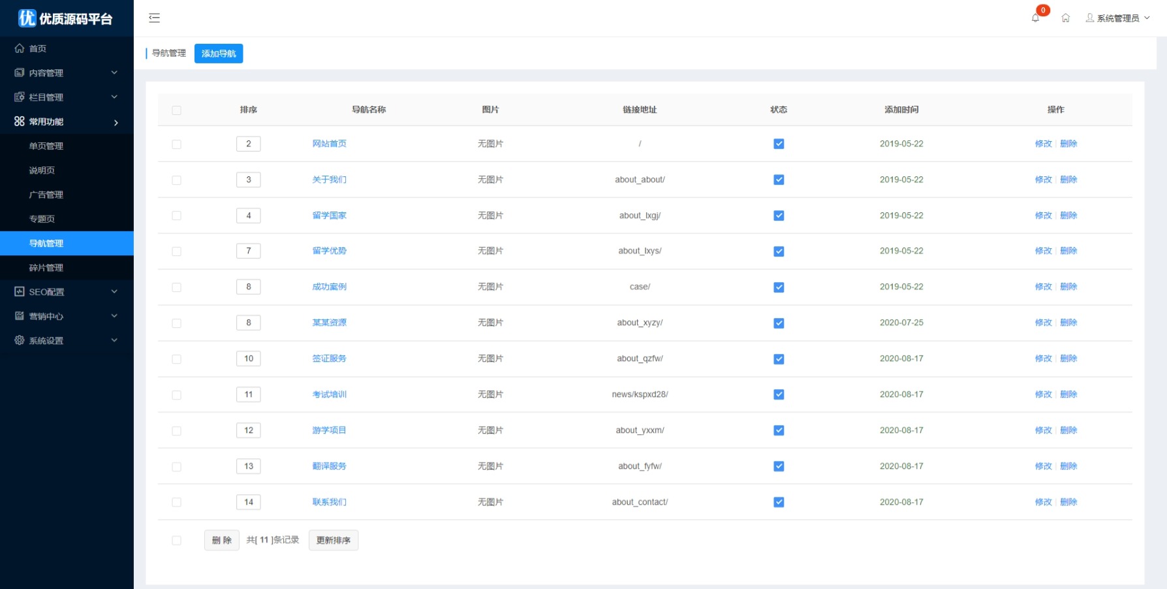Toggle the select-all checkbox in table header
The height and width of the screenshot is (589, 1167).
click(176, 110)
